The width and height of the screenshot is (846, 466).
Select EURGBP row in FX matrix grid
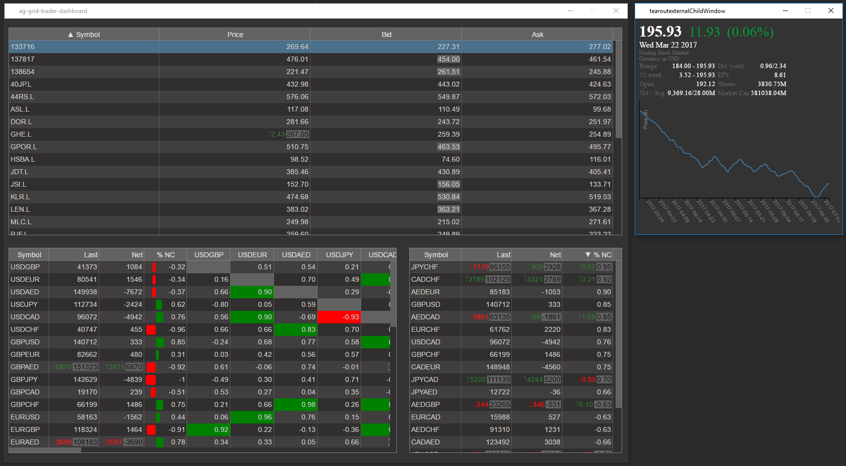200,429
